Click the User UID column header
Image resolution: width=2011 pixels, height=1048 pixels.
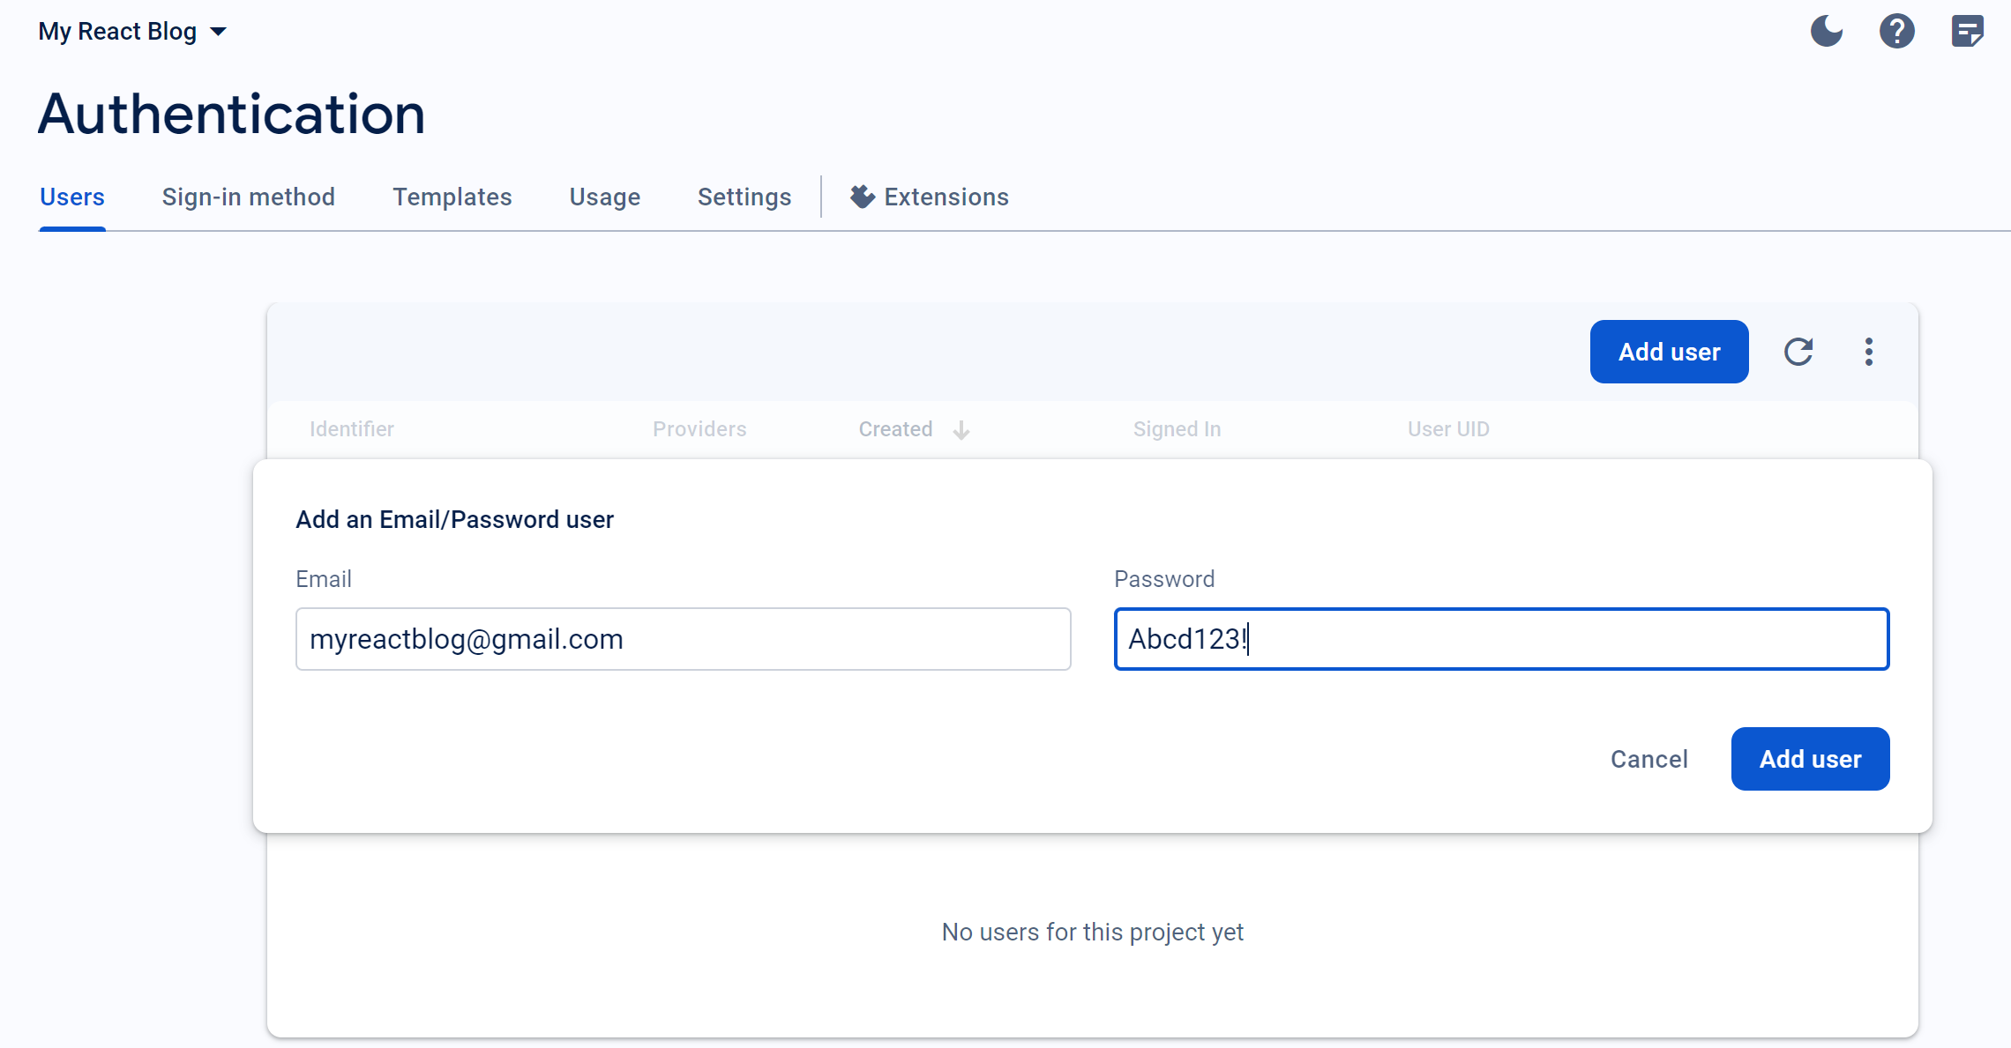[1448, 429]
